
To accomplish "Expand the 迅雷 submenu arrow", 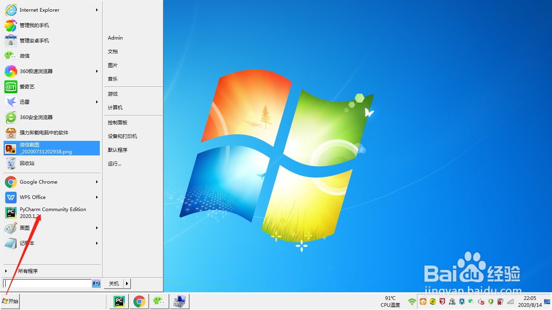I will click(x=97, y=102).
